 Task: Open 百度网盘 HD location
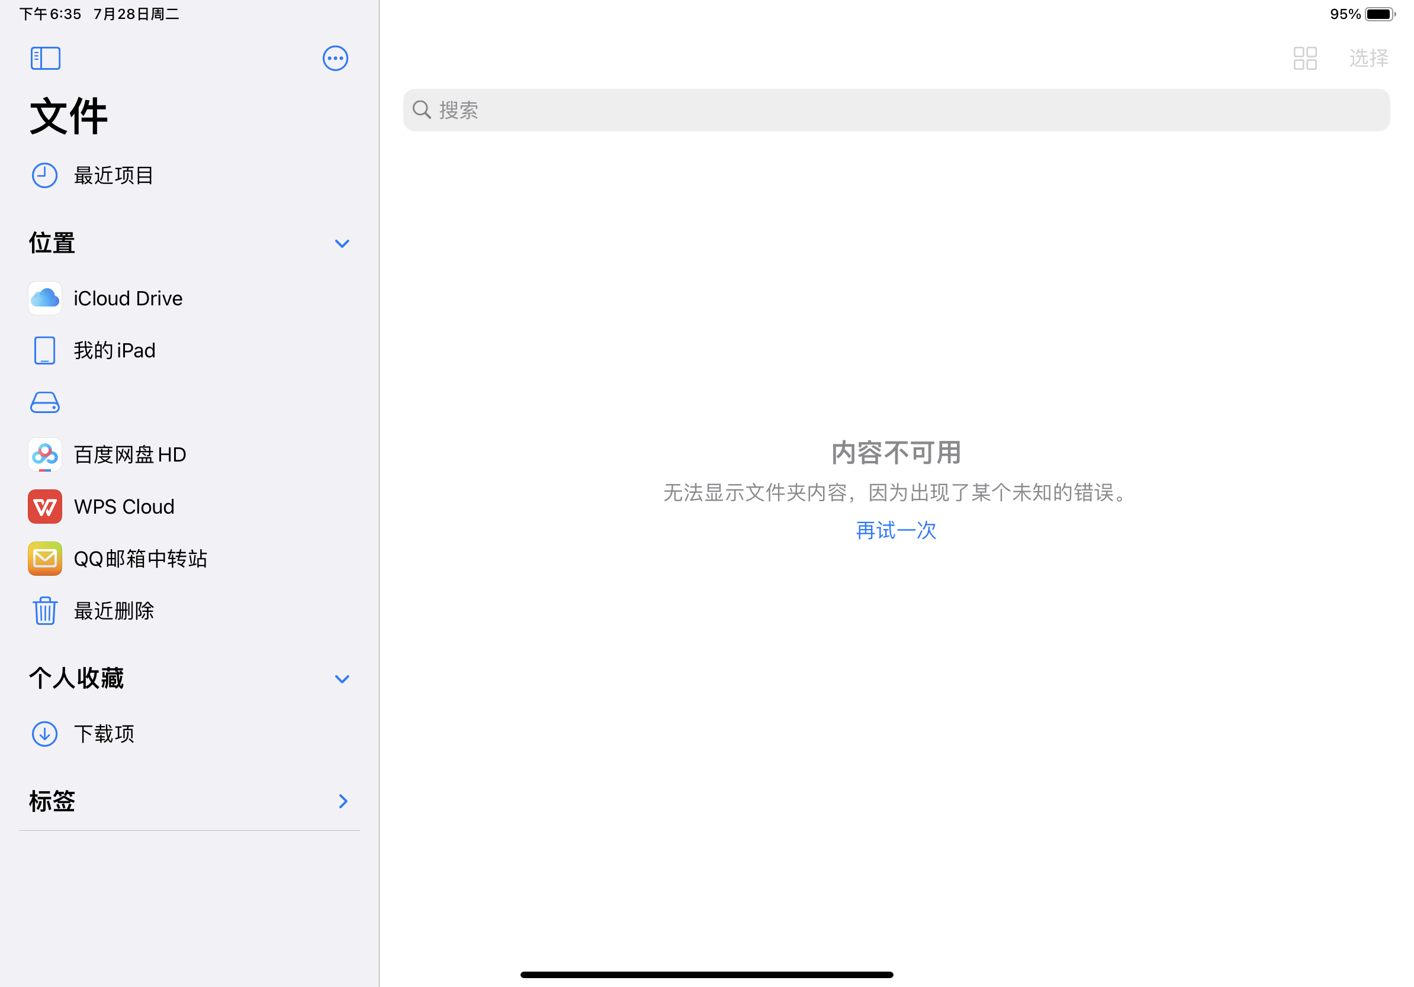[129, 454]
